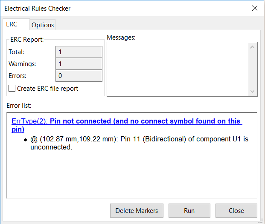Click the Total count field

[x=79, y=52]
